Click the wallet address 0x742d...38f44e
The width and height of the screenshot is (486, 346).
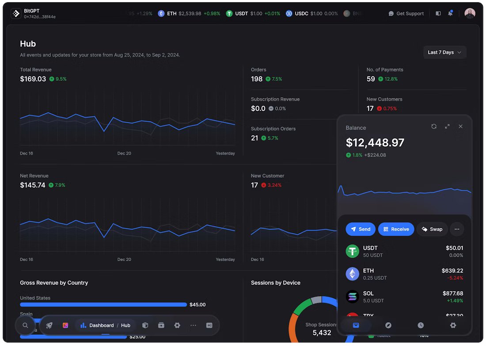pyautogui.click(x=40, y=17)
